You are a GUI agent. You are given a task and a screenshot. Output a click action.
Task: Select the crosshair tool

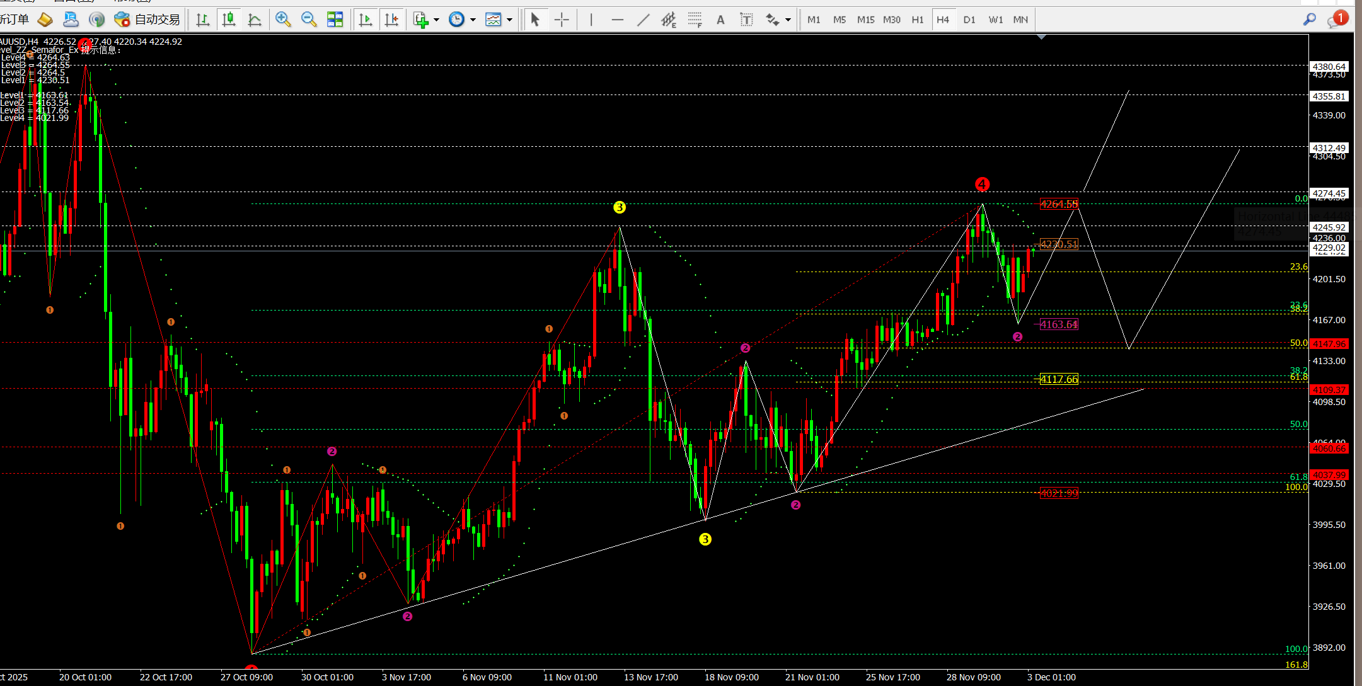[561, 20]
